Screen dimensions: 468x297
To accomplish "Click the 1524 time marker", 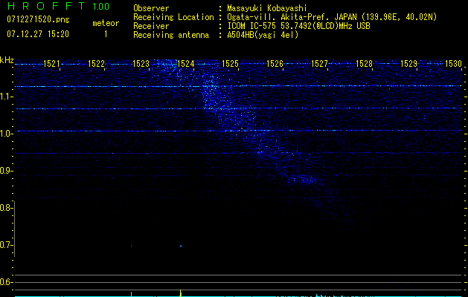I will 186,64.
